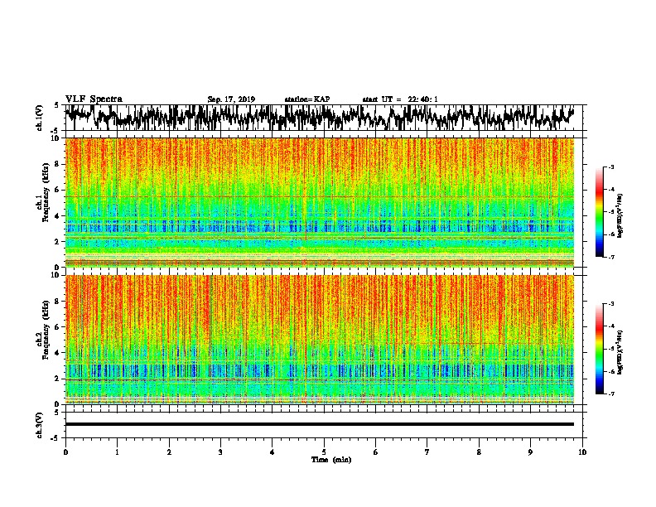Click the ch.3(V) flat black trace

click(320, 424)
